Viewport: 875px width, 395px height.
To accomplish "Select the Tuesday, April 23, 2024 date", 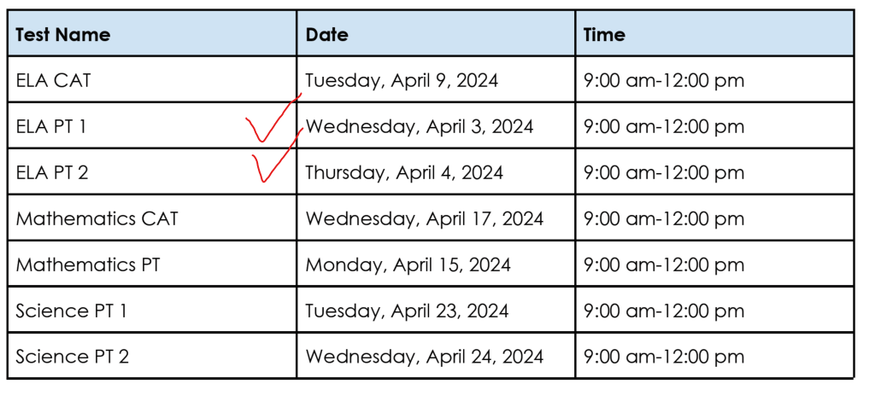I will tap(407, 311).
